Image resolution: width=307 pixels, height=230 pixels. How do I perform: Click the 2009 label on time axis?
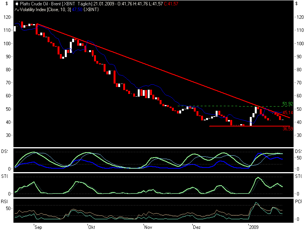pyautogui.click(x=254, y=227)
